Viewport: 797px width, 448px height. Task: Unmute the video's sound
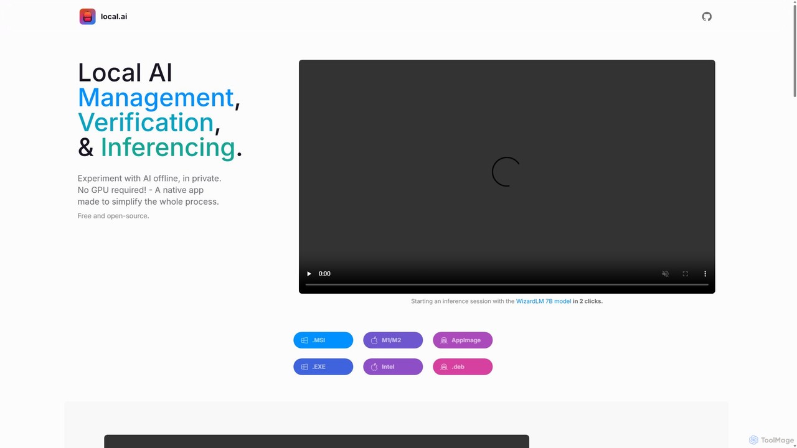click(x=665, y=274)
